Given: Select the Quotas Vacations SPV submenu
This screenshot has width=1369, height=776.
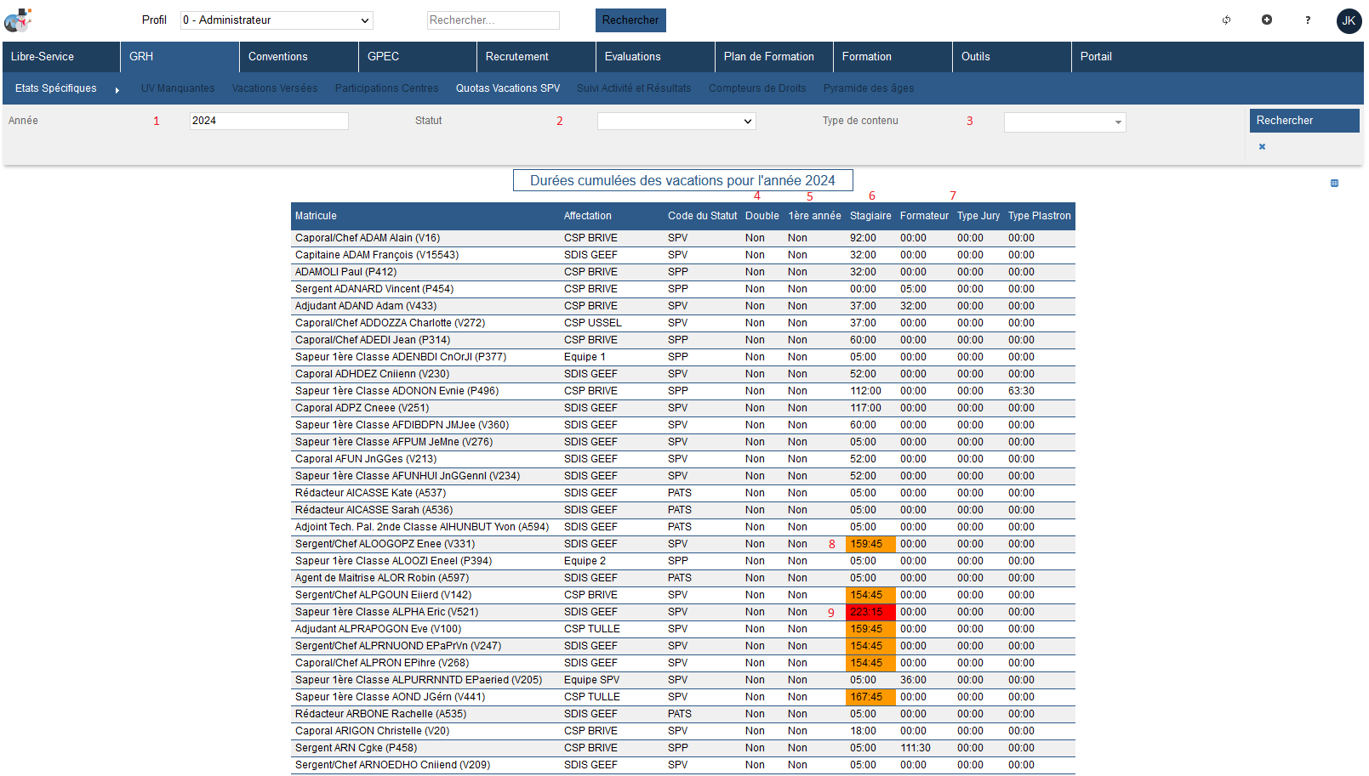Looking at the screenshot, I should pos(508,88).
